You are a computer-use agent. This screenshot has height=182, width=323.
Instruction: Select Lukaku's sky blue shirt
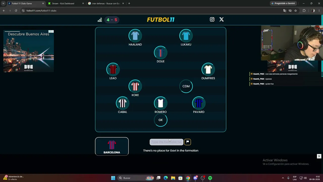(186, 36)
